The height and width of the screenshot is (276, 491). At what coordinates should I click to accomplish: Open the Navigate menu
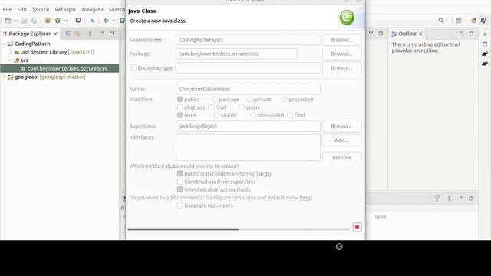(92, 10)
